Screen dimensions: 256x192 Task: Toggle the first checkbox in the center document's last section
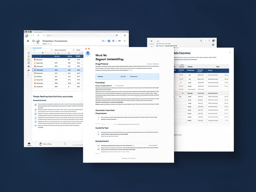tap(98, 145)
